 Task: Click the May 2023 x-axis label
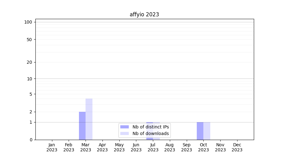point(119,147)
